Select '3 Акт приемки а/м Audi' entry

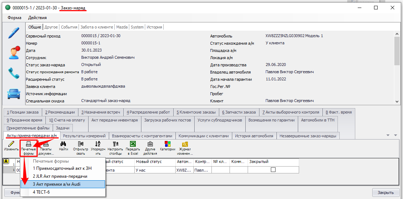(63, 184)
